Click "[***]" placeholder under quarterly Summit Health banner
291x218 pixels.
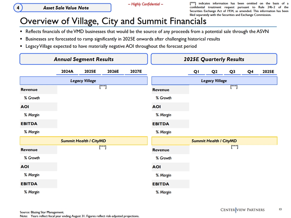point(235,147)
